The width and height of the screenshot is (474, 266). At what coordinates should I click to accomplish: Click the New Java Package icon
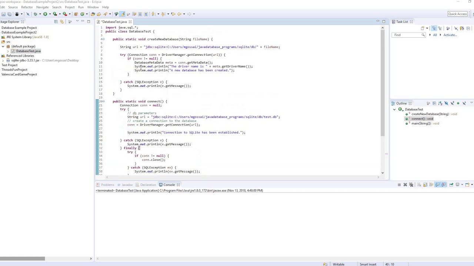click(76, 14)
